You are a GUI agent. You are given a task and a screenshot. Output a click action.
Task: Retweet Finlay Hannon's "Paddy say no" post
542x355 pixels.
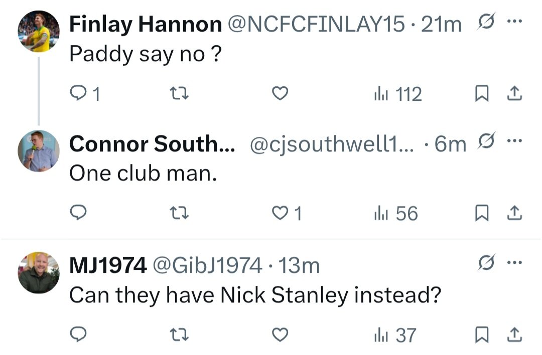tap(179, 94)
